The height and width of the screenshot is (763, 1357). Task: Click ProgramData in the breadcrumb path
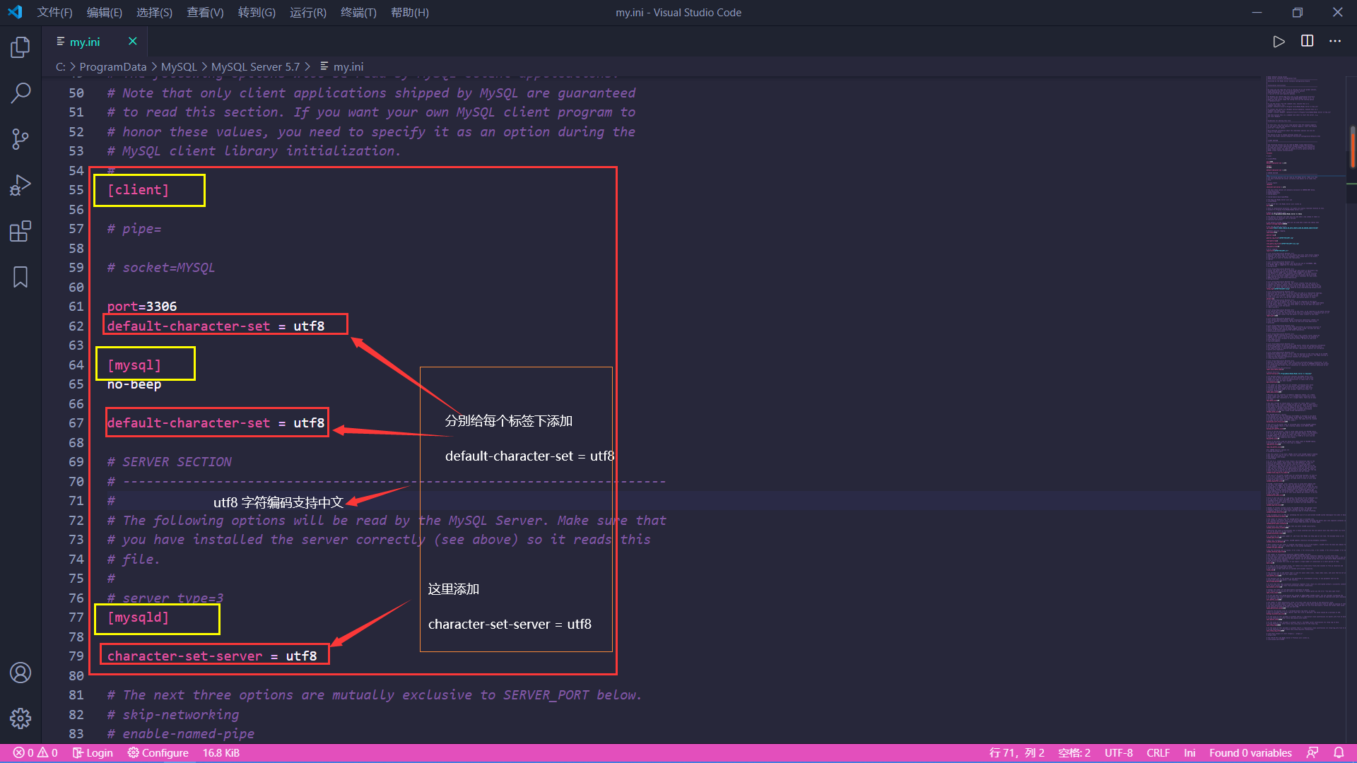(x=112, y=66)
